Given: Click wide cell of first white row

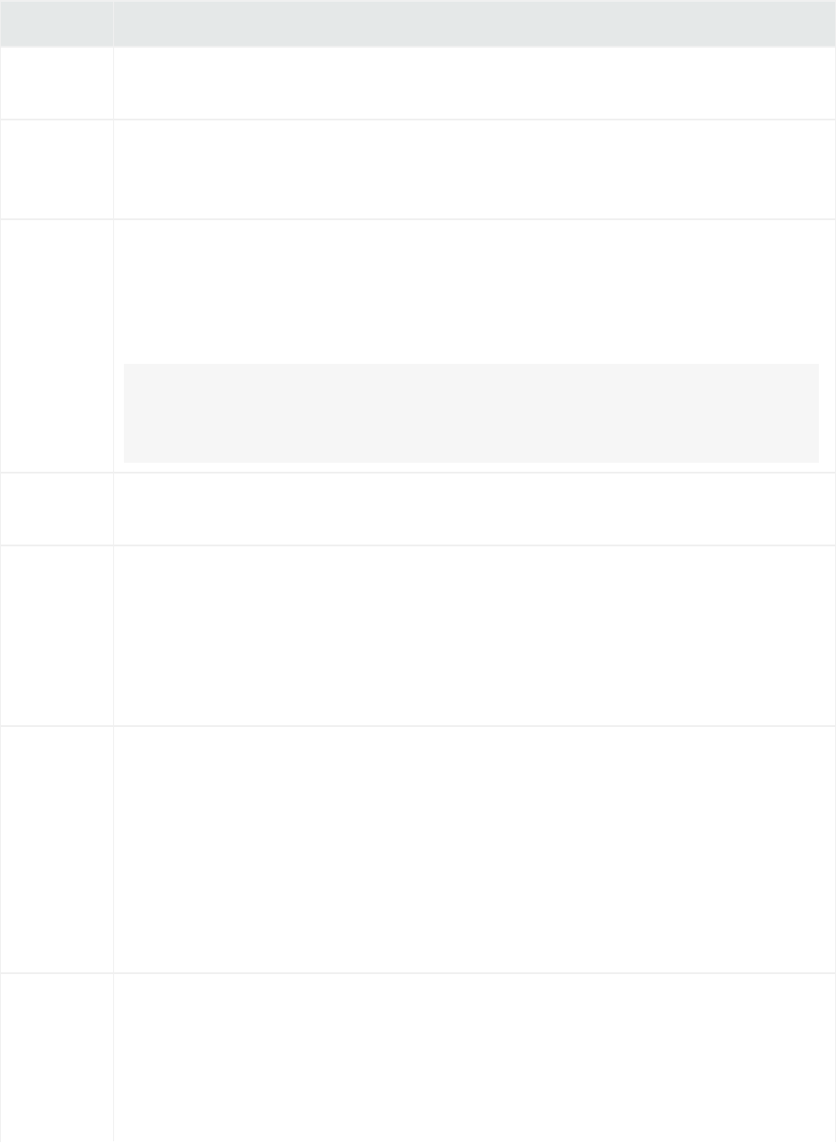Looking at the screenshot, I should tap(474, 83).
